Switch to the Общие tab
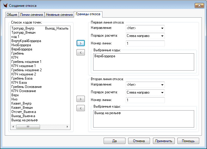The width and height of the screenshot is (207, 149). 12,15
